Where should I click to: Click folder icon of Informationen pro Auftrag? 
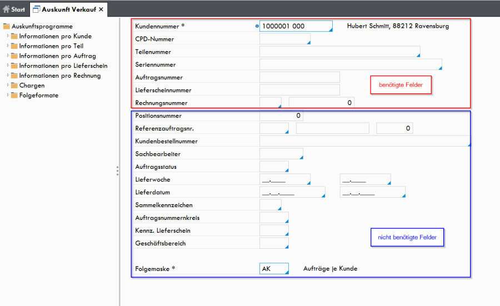pos(14,56)
